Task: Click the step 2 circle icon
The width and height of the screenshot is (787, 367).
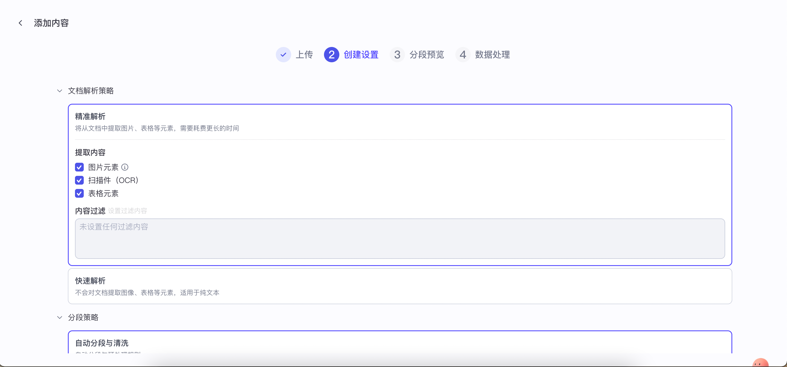Action: (x=331, y=55)
